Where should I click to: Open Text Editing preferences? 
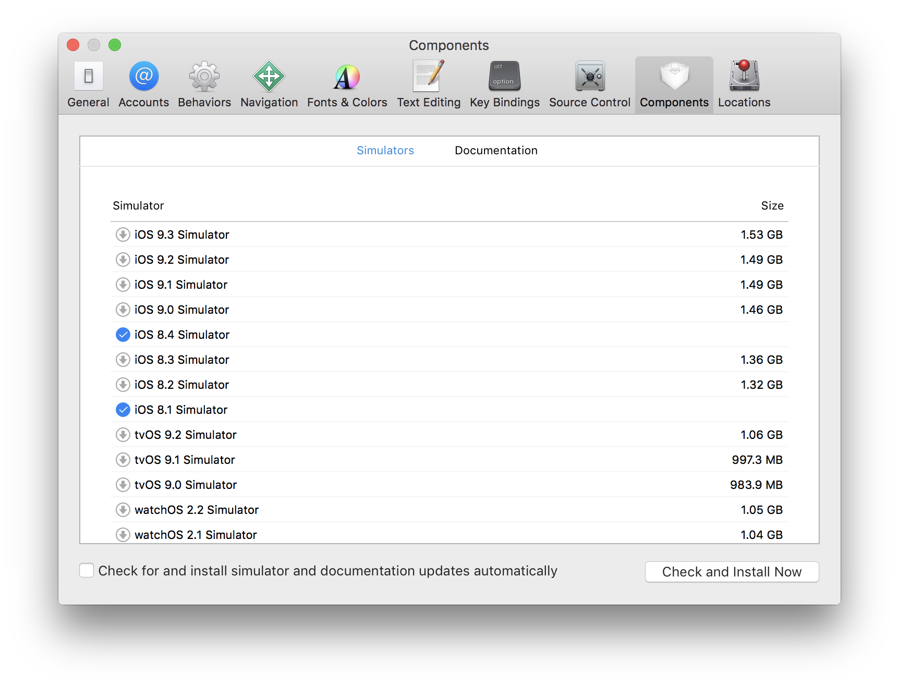(429, 84)
